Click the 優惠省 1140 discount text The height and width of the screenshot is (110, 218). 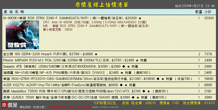pyautogui.click(x=169, y=103)
